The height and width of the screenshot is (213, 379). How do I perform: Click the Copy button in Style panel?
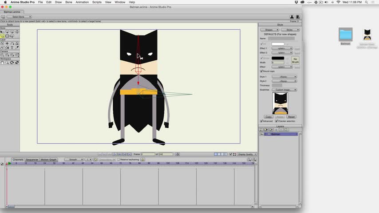(268, 117)
